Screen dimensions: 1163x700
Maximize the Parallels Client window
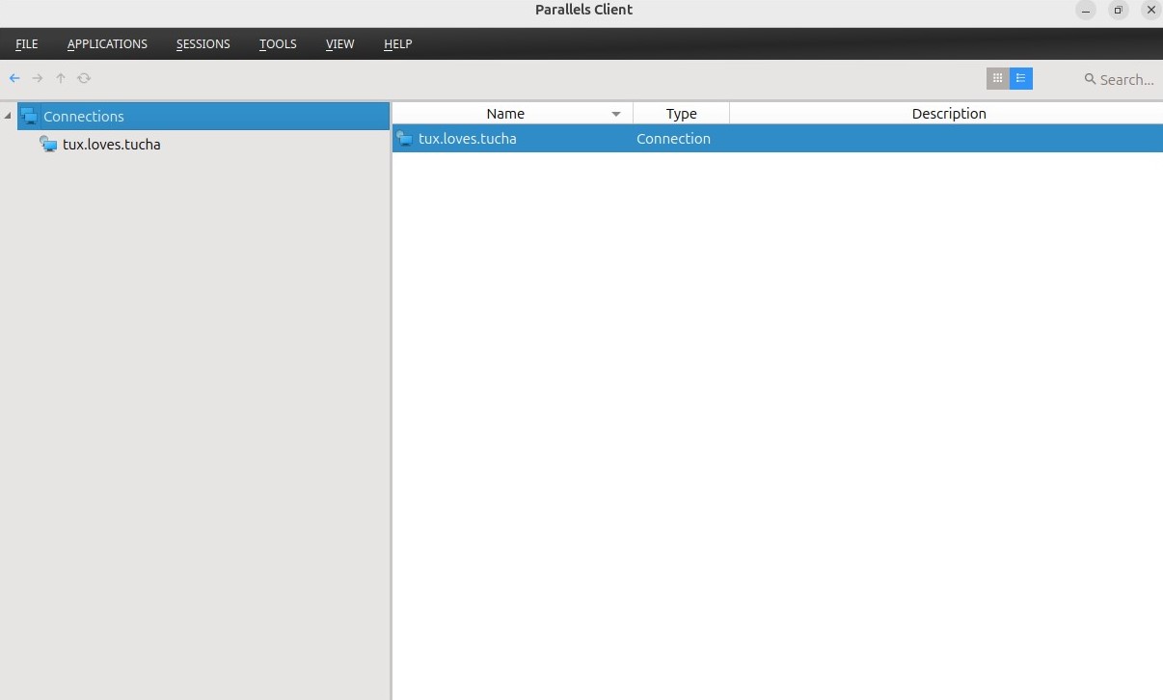point(1119,10)
